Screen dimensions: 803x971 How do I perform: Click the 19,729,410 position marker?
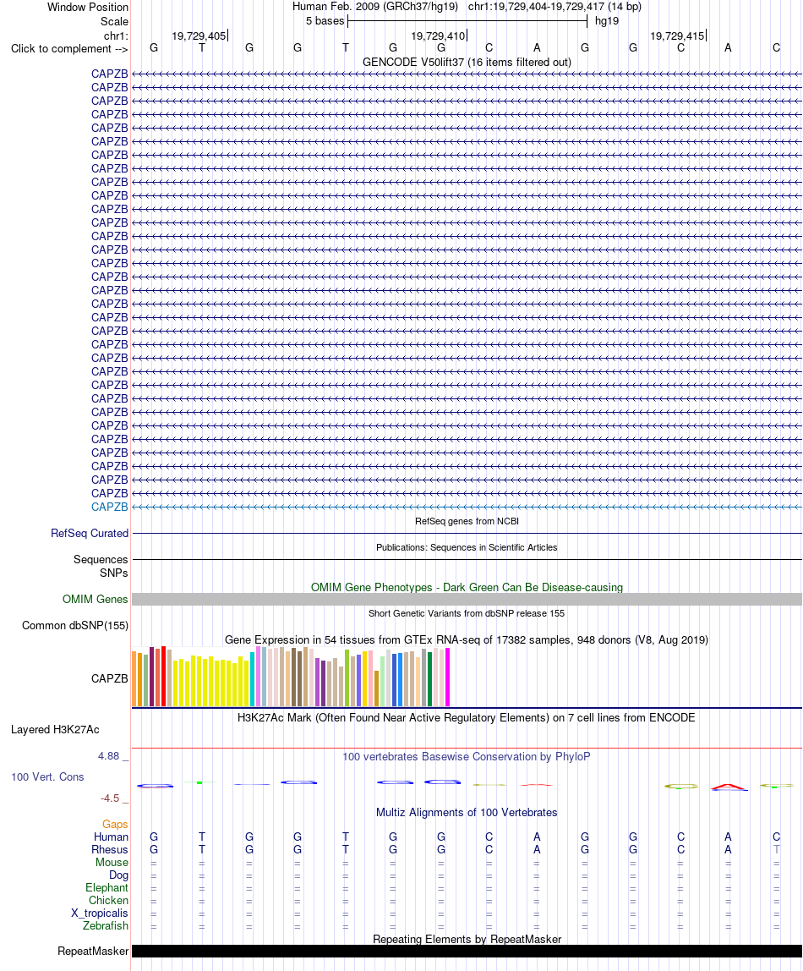(x=439, y=36)
